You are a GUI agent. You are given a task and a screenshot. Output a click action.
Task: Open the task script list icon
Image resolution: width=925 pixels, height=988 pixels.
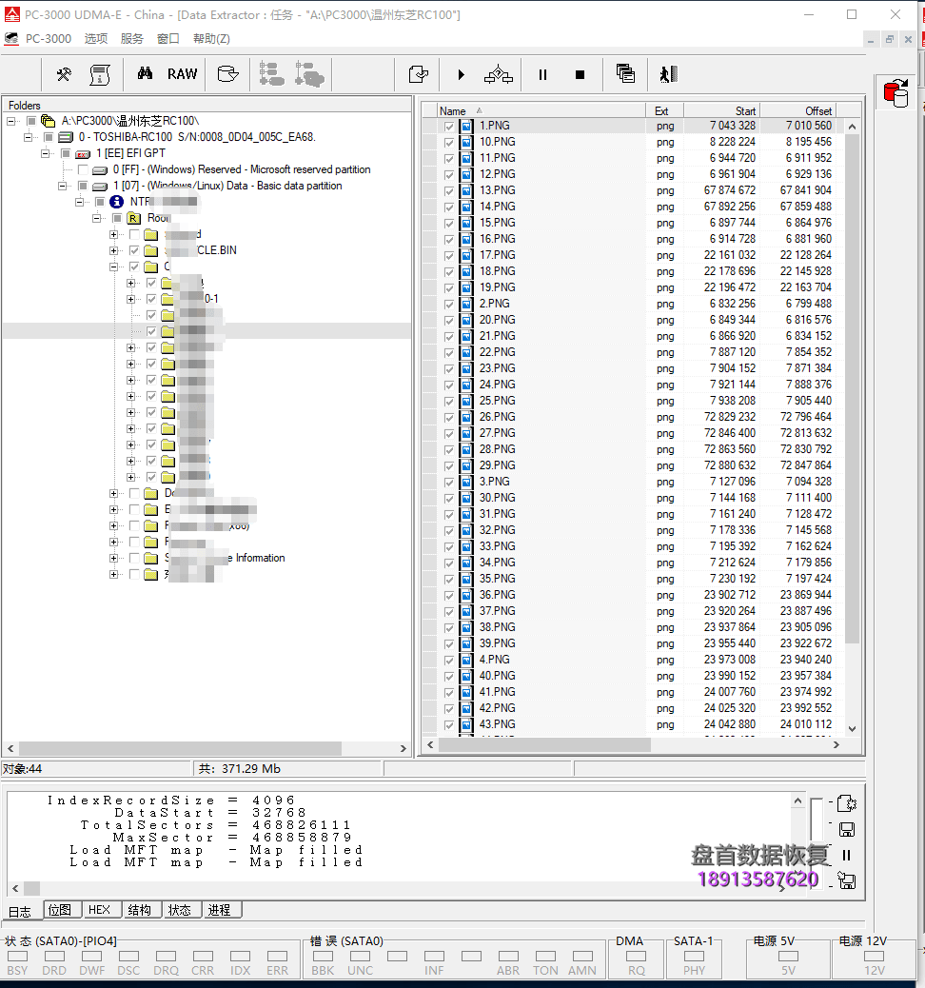tap(100, 74)
